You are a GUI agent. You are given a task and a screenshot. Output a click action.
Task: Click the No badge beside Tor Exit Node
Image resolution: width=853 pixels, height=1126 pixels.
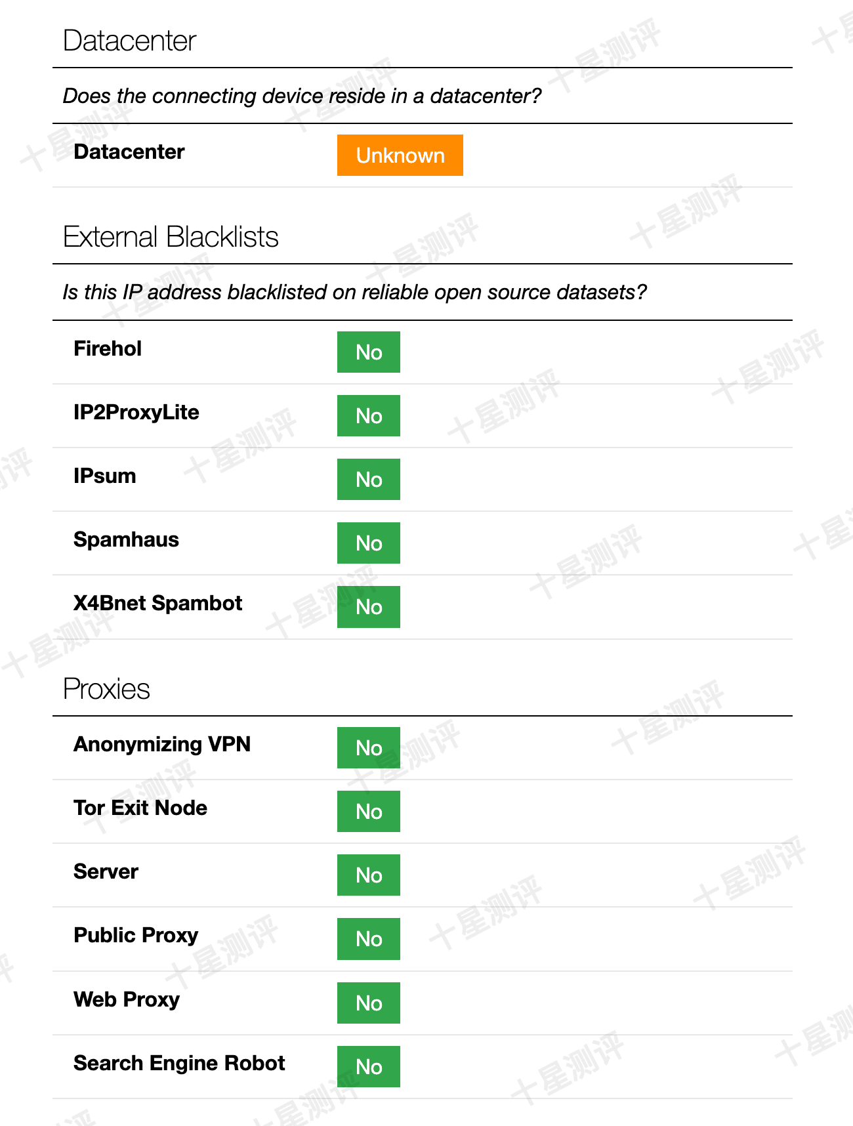369,811
